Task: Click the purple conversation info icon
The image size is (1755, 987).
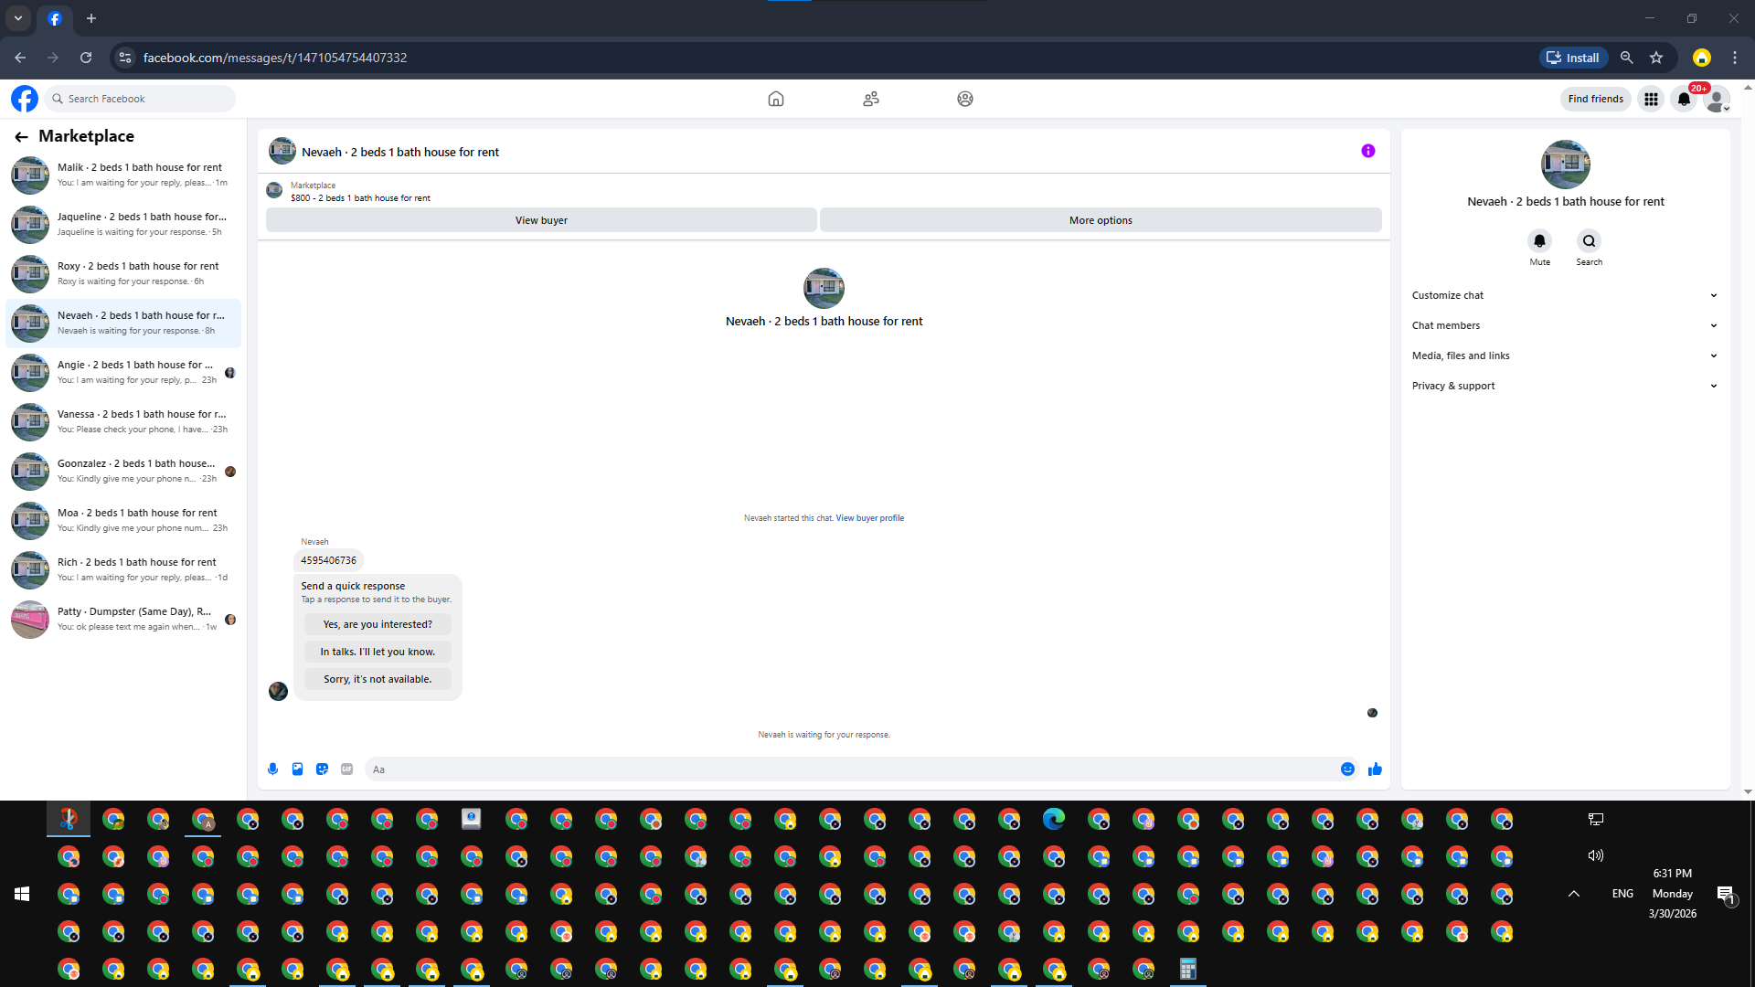Action: (1367, 151)
